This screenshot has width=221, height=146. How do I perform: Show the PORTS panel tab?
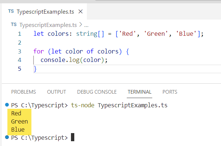(170, 92)
